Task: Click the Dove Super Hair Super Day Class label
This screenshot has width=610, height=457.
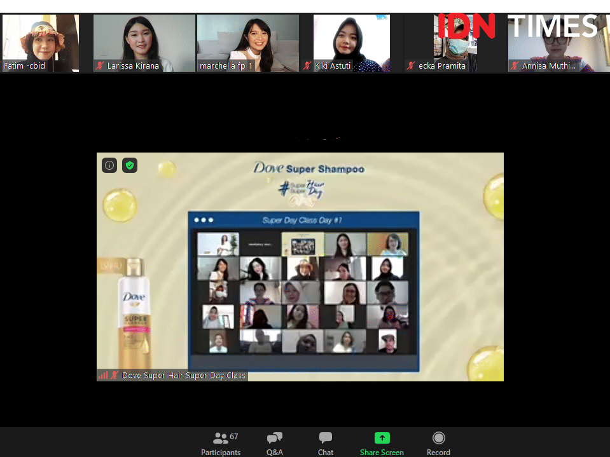Action: pos(184,376)
